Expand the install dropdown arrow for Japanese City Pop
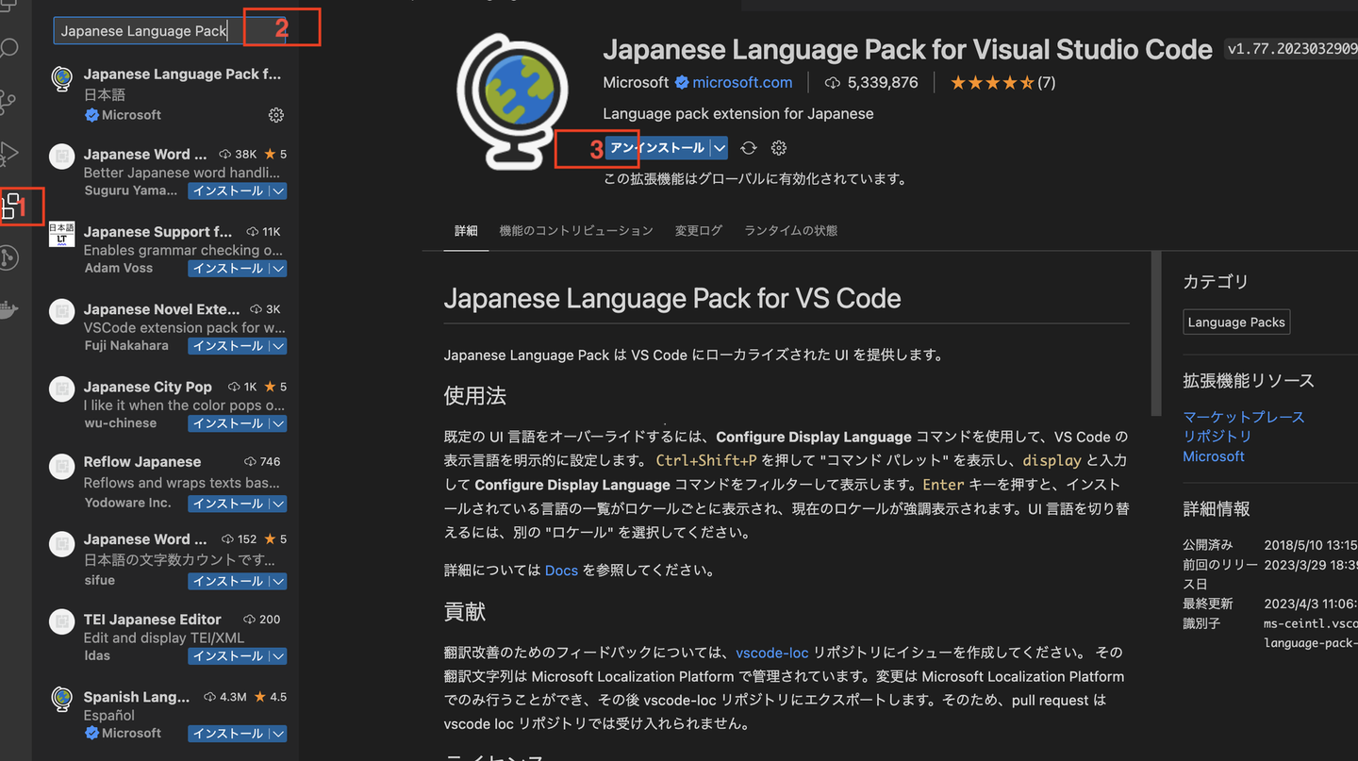 (278, 423)
